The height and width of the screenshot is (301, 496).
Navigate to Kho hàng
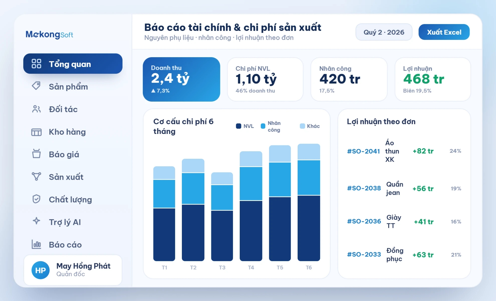coord(73,132)
